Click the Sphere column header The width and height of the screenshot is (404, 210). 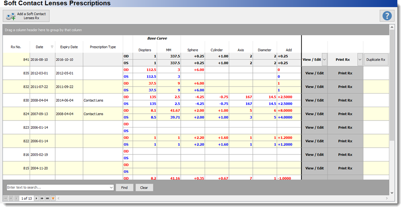tap(193, 50)
